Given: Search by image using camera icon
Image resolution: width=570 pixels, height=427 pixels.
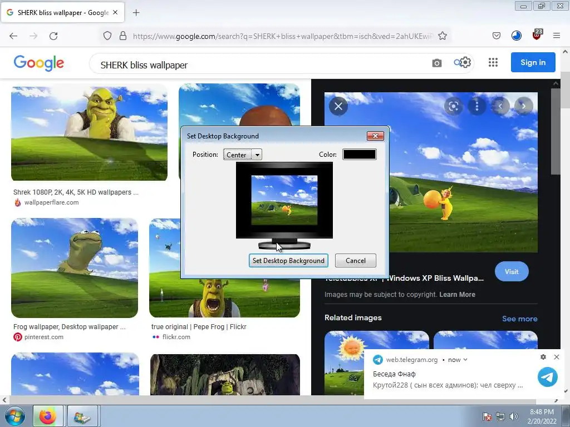Looking at the screenshot, I should (436, 63).
